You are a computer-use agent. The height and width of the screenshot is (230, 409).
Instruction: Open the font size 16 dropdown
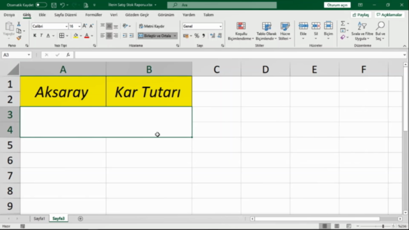coord(79,26)
